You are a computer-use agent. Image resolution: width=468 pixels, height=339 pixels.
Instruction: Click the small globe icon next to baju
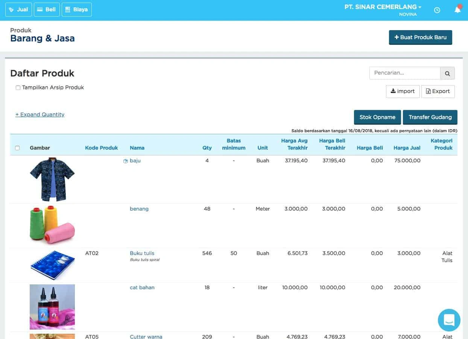pyautogui.click(x=126, y=160)
